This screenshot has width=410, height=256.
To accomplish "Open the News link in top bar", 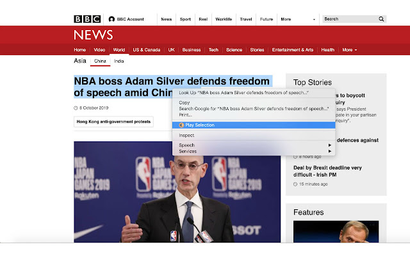I will (167, 19).
